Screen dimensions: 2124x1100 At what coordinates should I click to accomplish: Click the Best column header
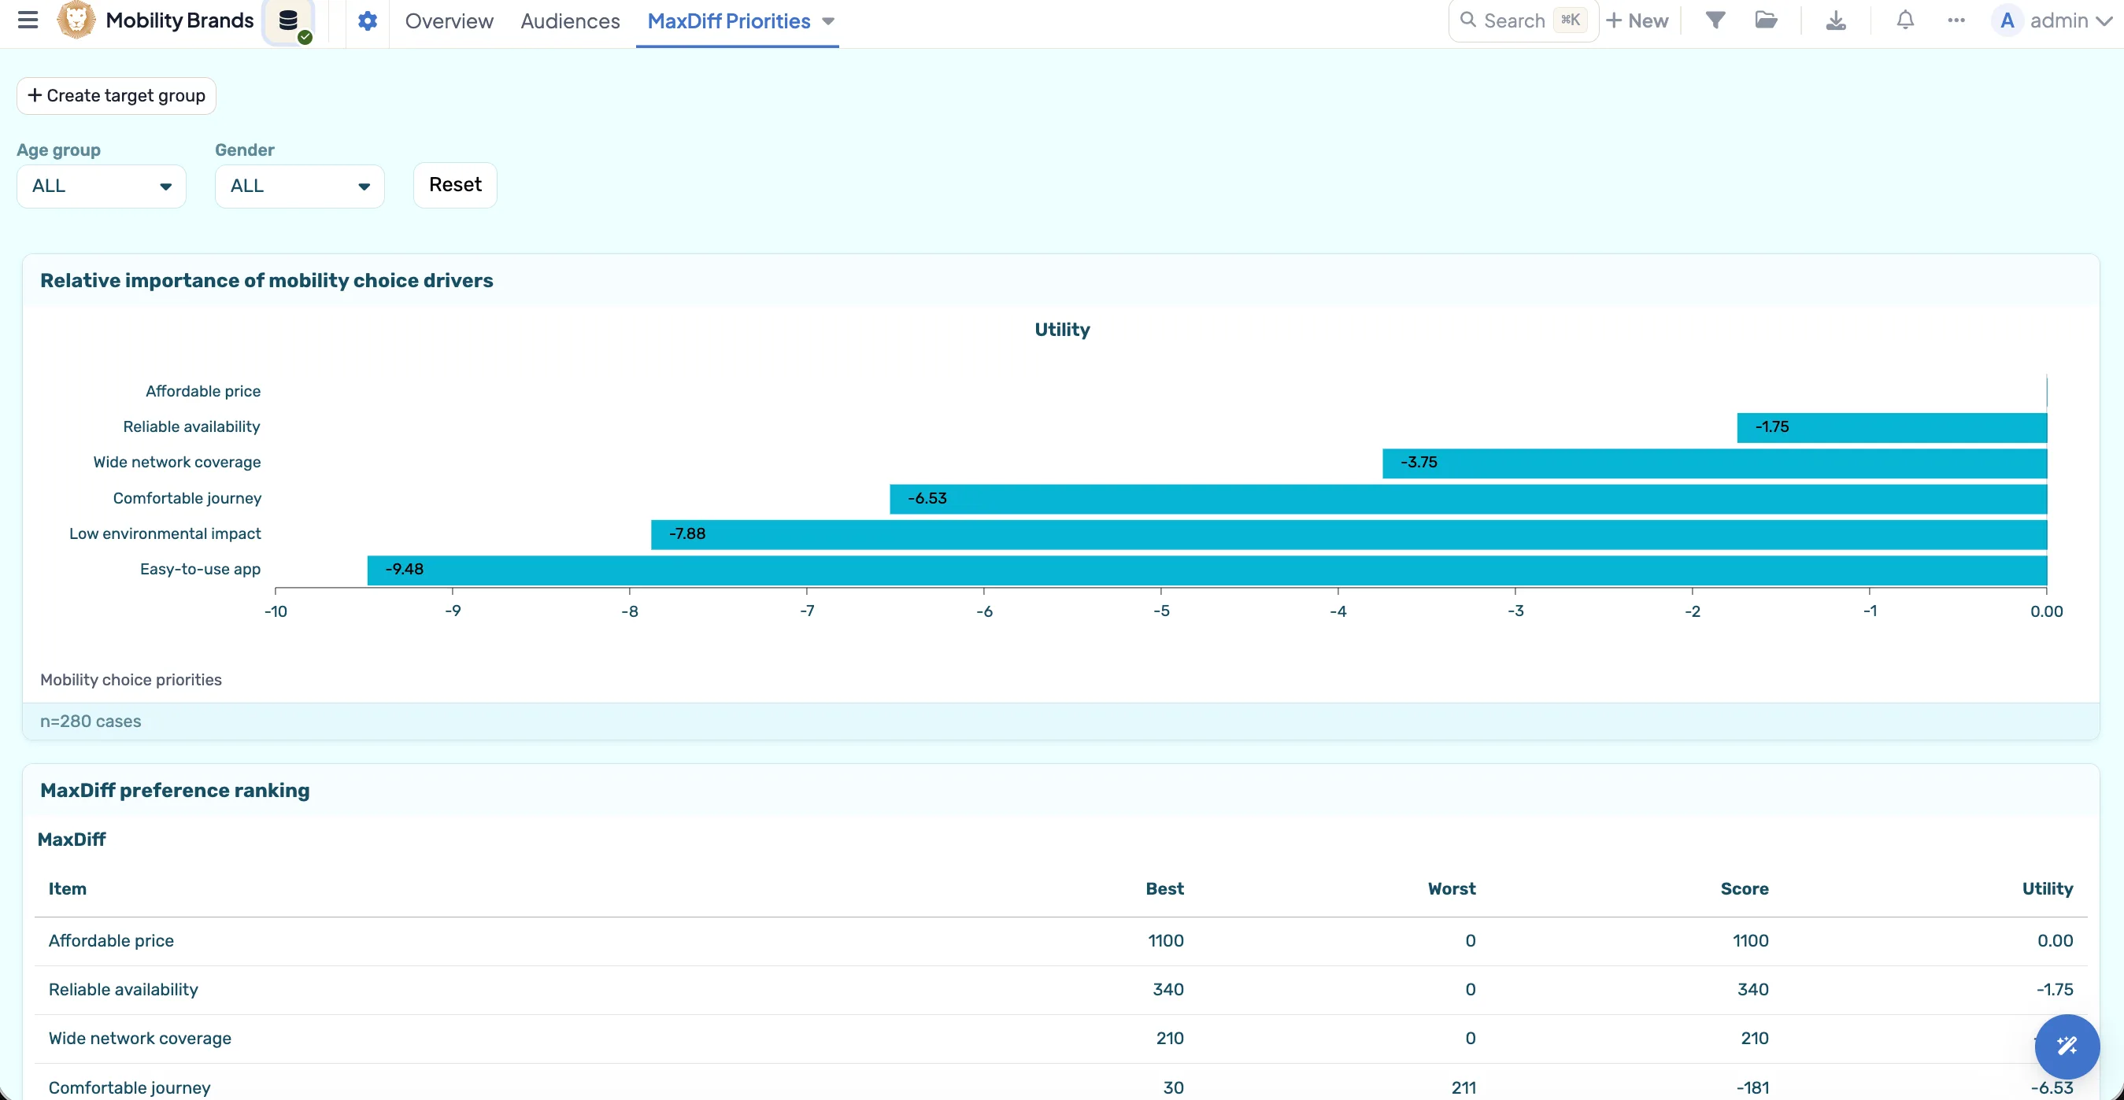pos(1164,888)
